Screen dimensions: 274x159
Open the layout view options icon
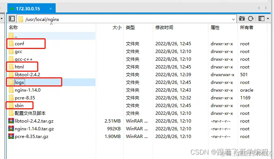click(x=261, y=18)
